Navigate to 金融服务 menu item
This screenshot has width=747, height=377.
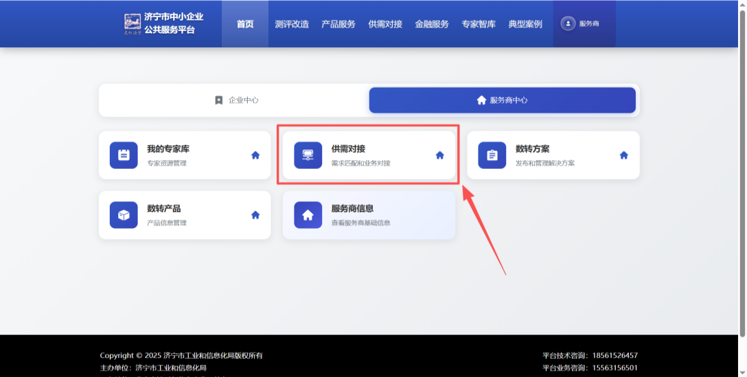click(x=432, y=24)
